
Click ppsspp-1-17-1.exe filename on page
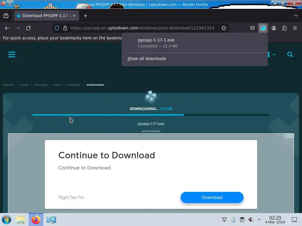tap(151, 124)
